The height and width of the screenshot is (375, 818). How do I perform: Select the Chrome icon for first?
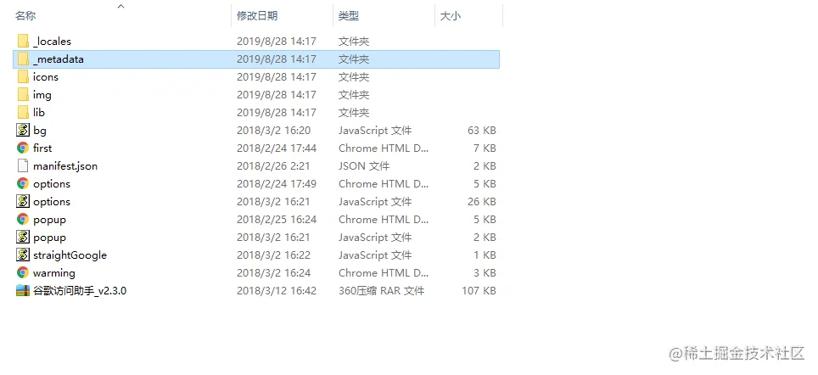pyautogui.click(x=22, y=148)
